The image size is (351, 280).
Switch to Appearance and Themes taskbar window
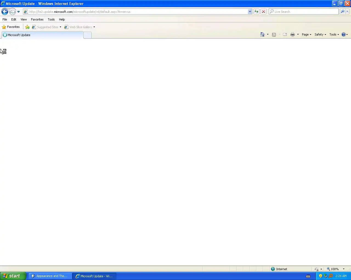pos(50,276)
